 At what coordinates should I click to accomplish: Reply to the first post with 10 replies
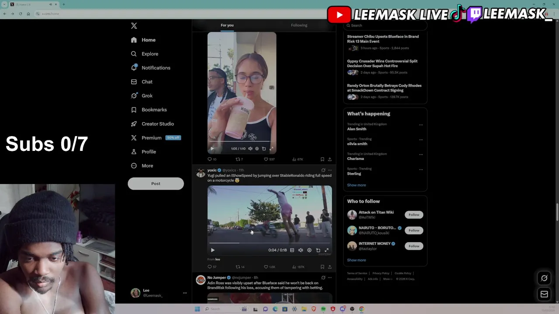(x=212, y=159)
